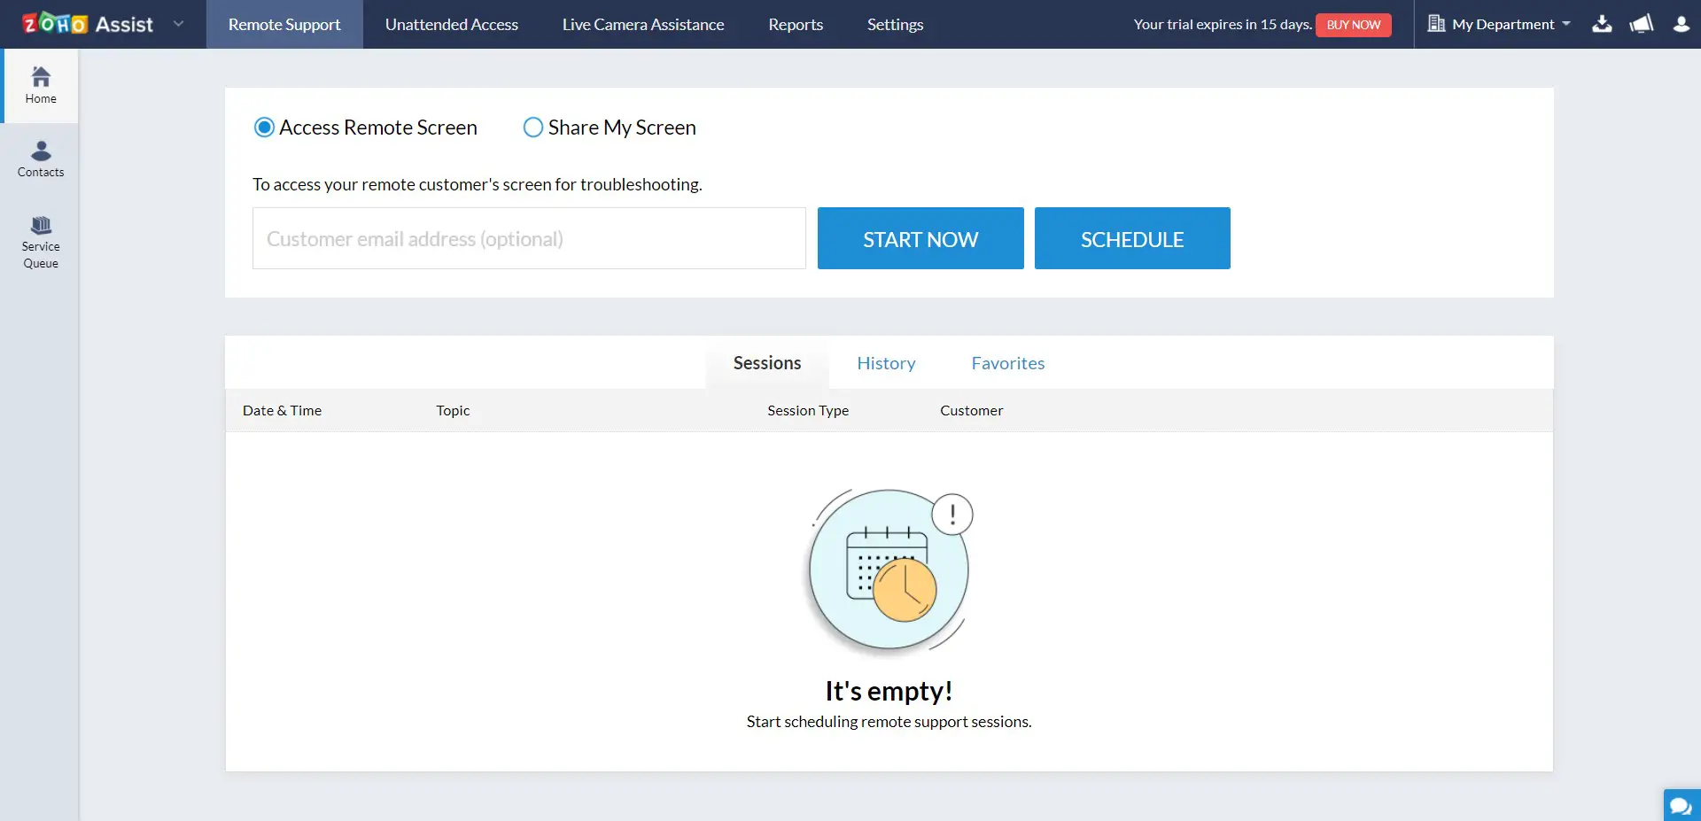Open the announcements megaphone icon

tap(1642, 24)
